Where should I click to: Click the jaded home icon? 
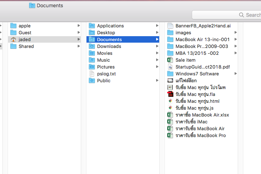[x=13, y=40]
